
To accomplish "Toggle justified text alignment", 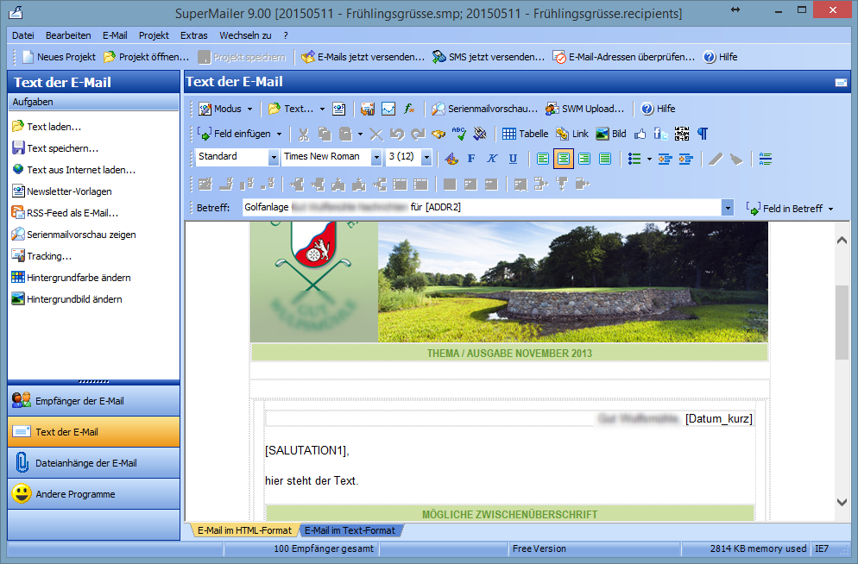I will pyautogui.click(x=605, y=159).
